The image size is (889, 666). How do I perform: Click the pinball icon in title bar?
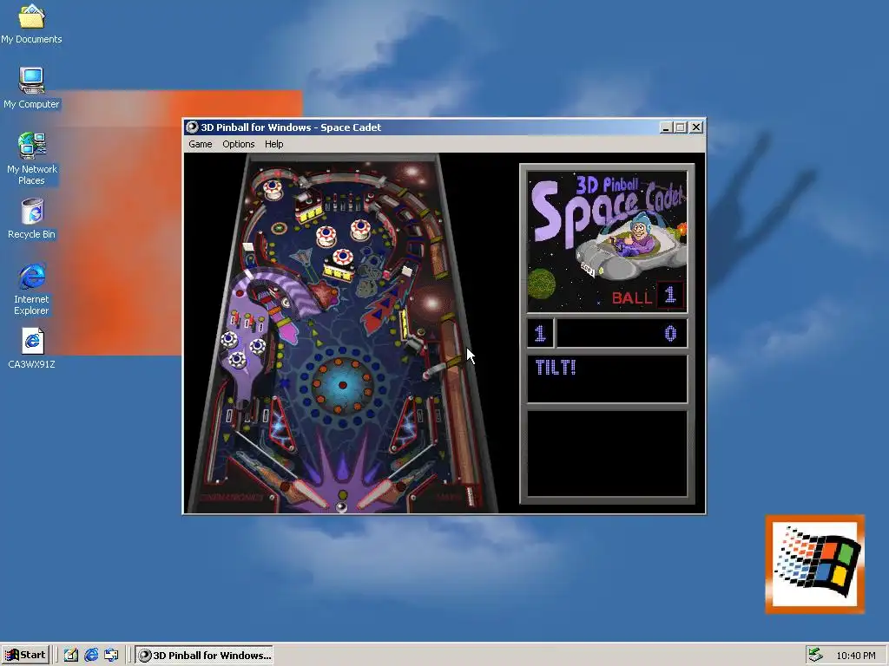pyautogui.click(x=192, y=127)
